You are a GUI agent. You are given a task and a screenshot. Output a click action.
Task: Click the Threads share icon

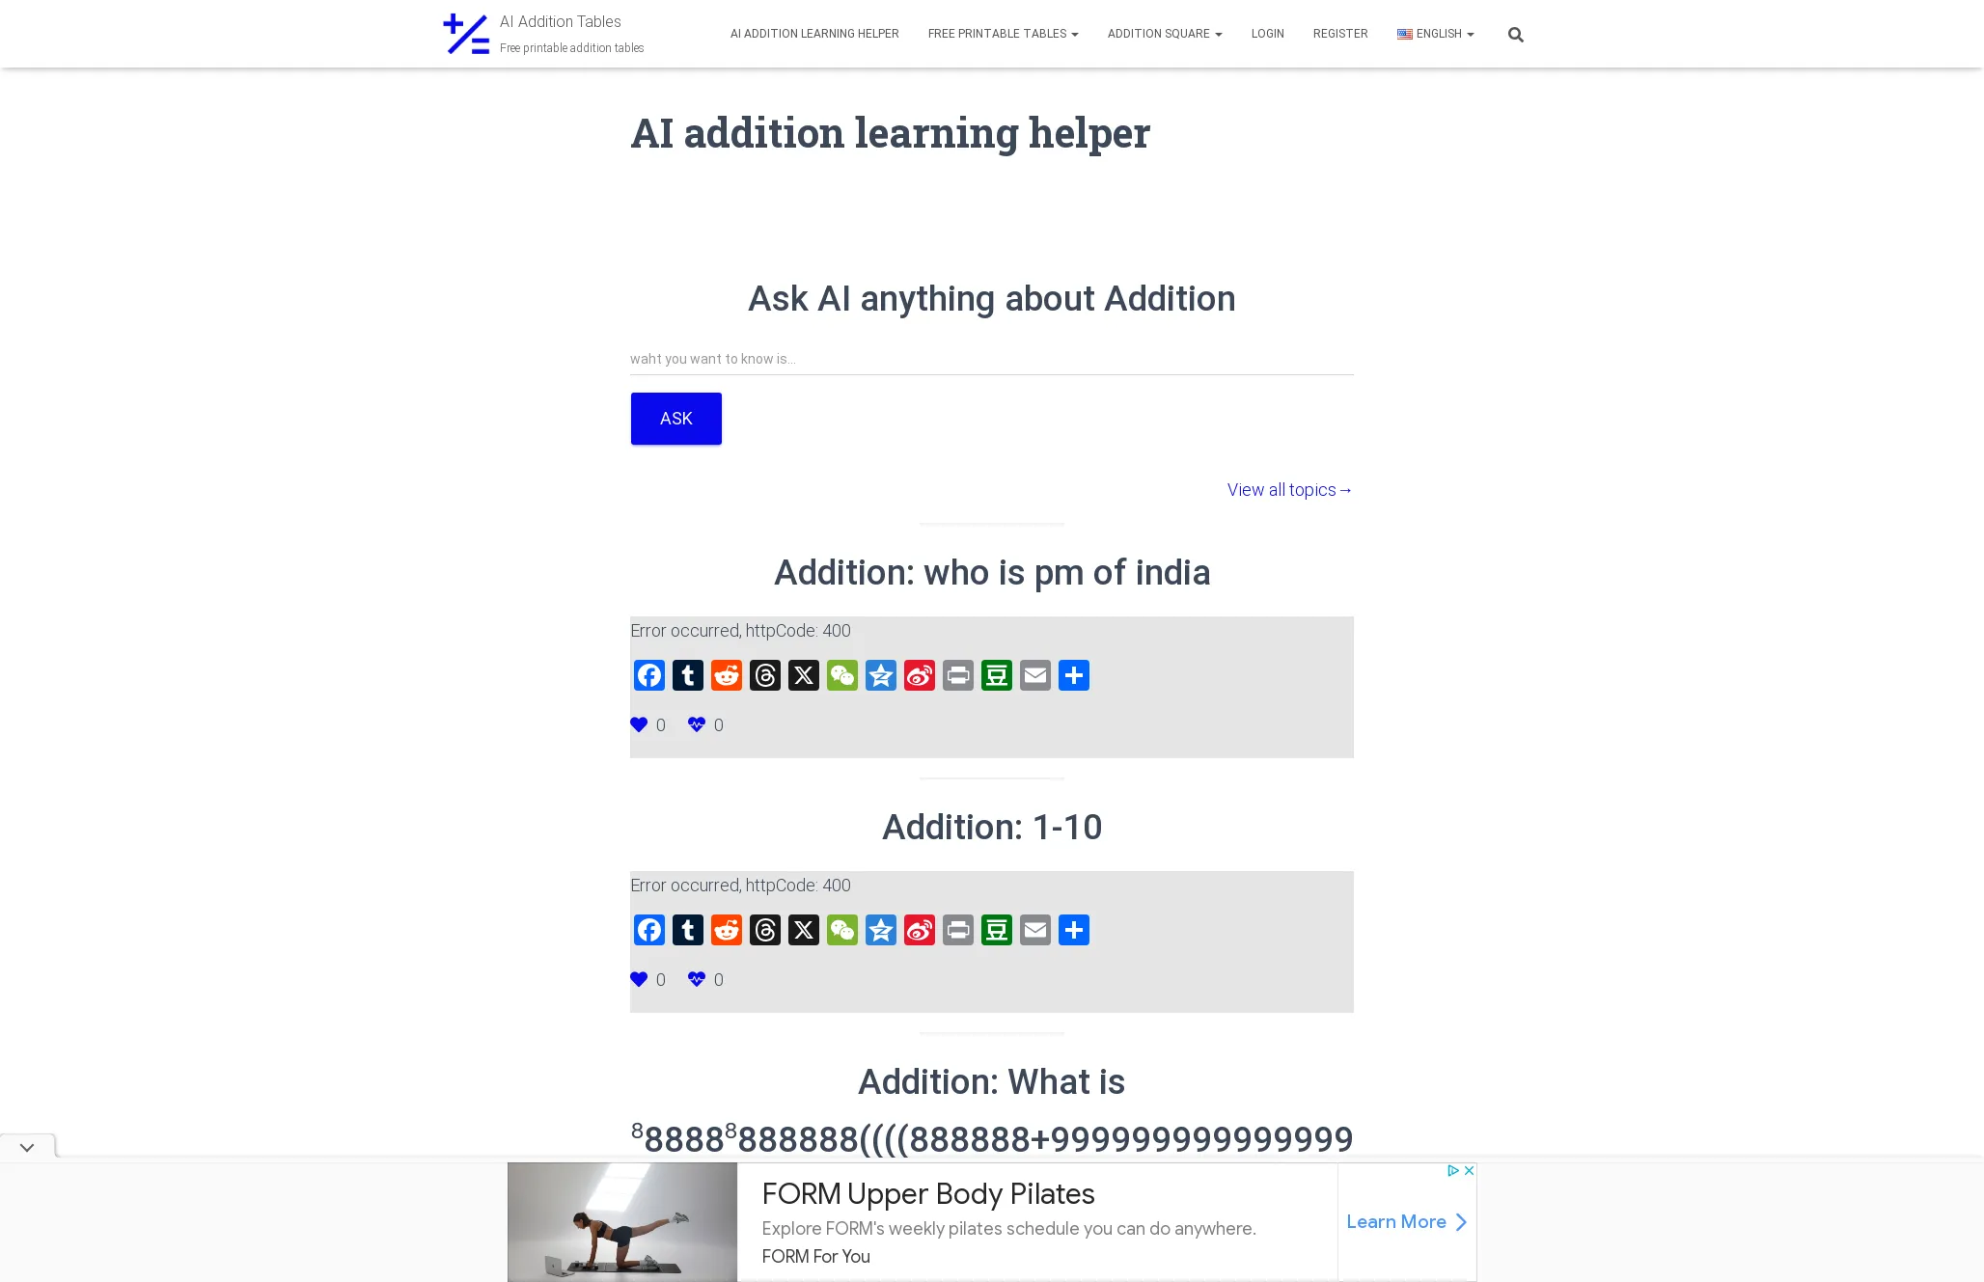tap(762, 675)
